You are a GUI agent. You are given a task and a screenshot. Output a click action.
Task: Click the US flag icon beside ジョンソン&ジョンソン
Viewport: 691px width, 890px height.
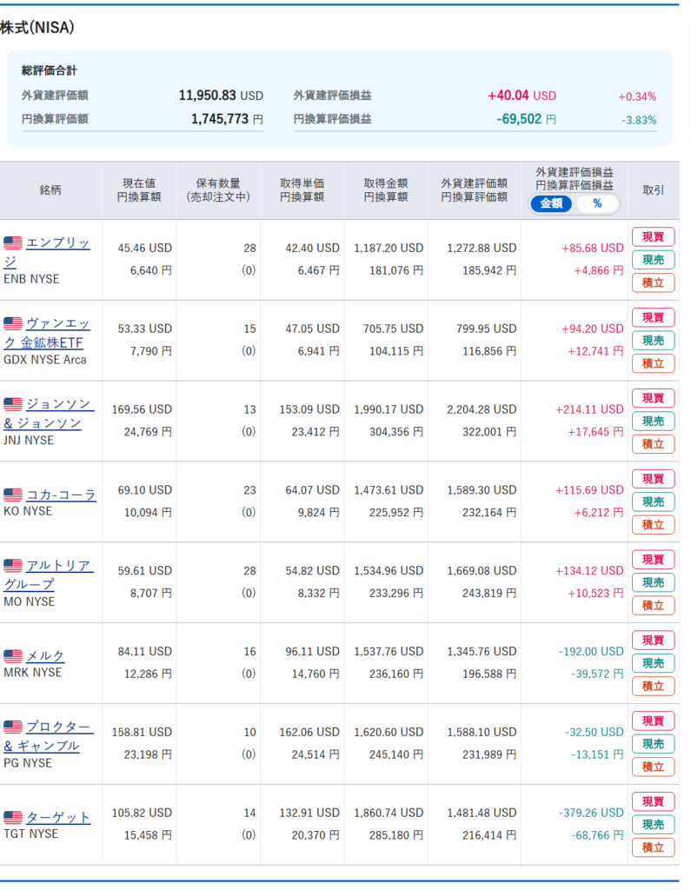click(x=13, y=404)
